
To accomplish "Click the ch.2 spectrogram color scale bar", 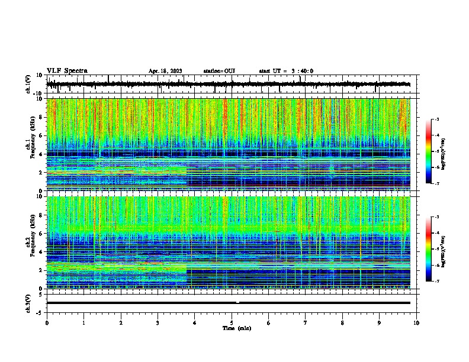I will coord(429,249).
